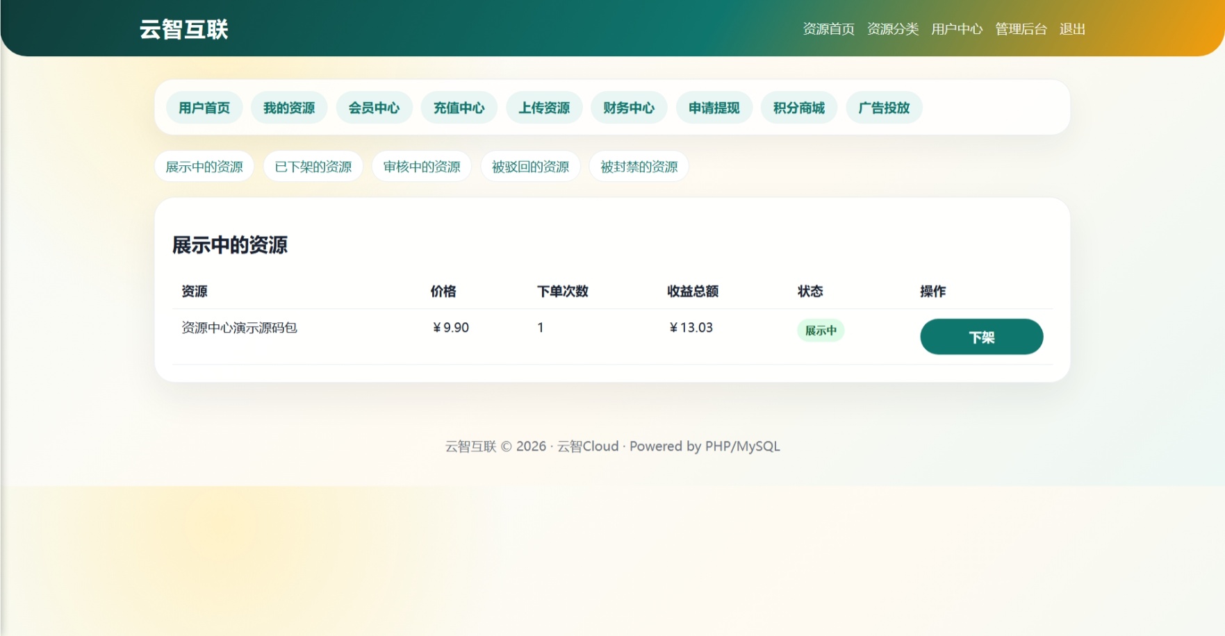This screenshot has width=1225, height=636.
Task: Click the 下单次数 column header
Action: tap(563, 292)
